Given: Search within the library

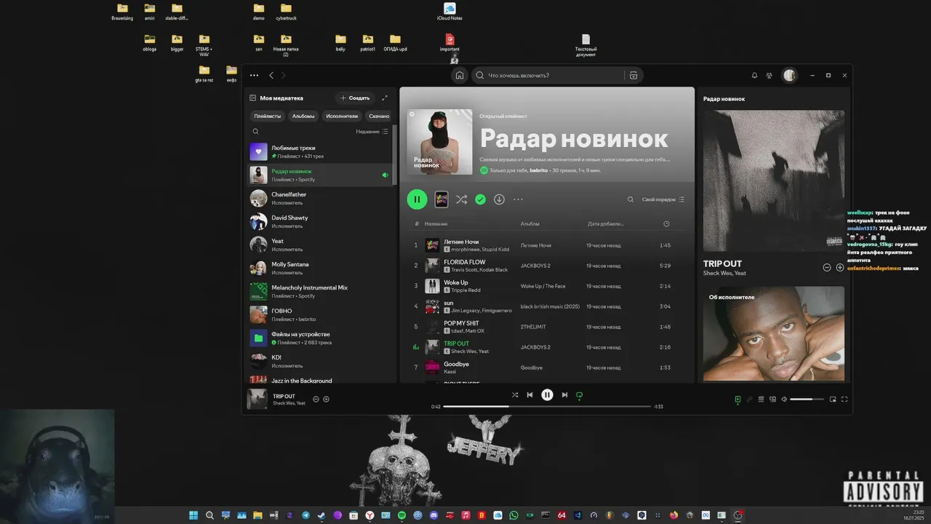Looking at the screenshot, I should click(255, 132).
